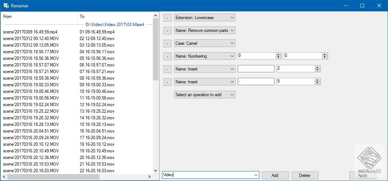Viewport: 388px width, 181px height.
Task: Open the Name: Insert dropdown with position 5
Action: 205,82
